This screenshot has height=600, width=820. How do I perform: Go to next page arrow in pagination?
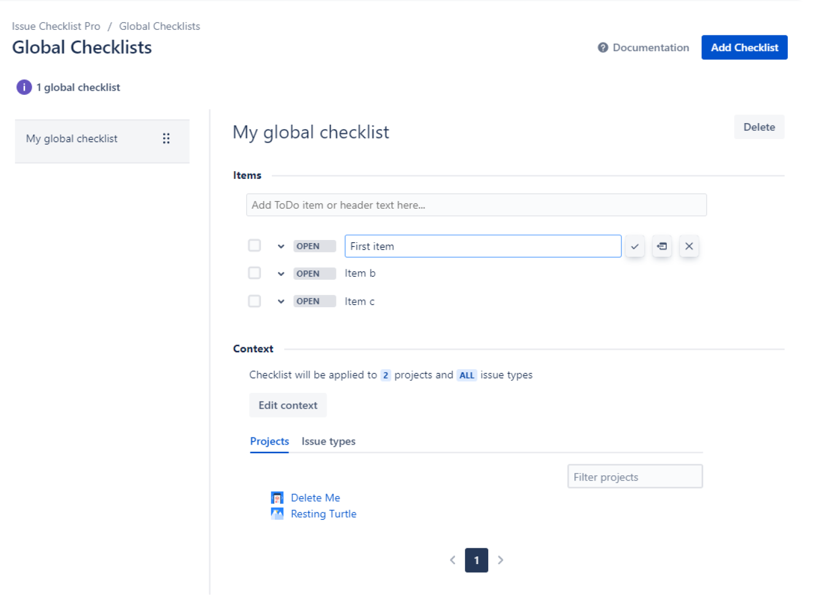pos(501,560)
